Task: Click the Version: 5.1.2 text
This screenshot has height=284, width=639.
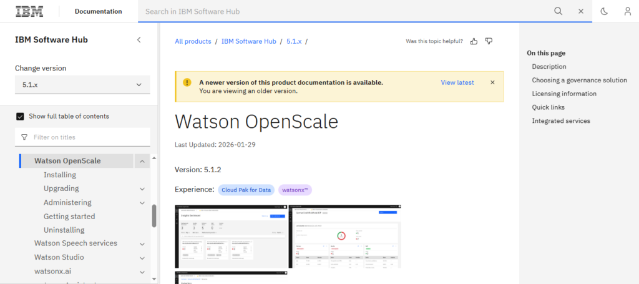Action: click(x=198, y=170)
